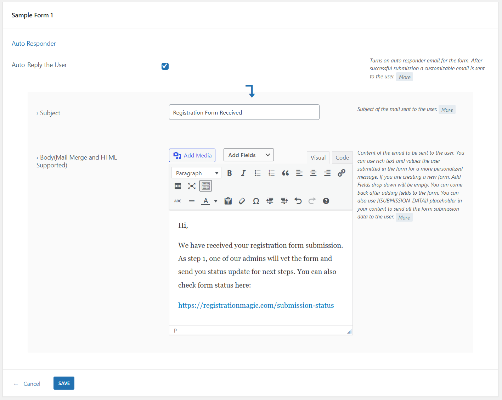Open the Paragraph format dropdown
Screen dimensions: 502x400
[197, 173]
